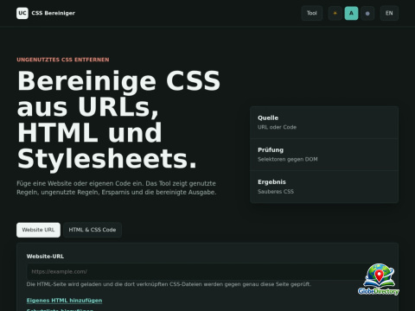Open the GlobeDirectory badge

tap(379, 279)
